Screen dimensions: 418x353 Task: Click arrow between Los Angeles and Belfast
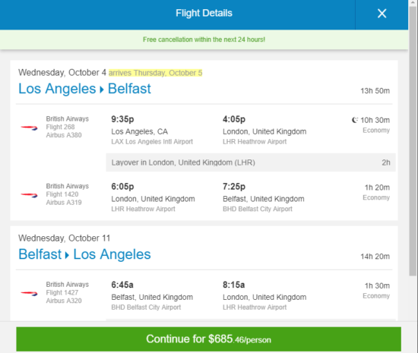(x=102, y=90)
